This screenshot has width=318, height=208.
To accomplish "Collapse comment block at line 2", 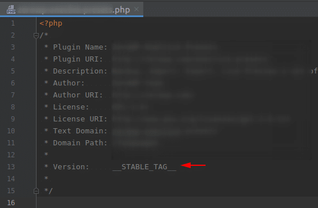I will pos(36,35).
